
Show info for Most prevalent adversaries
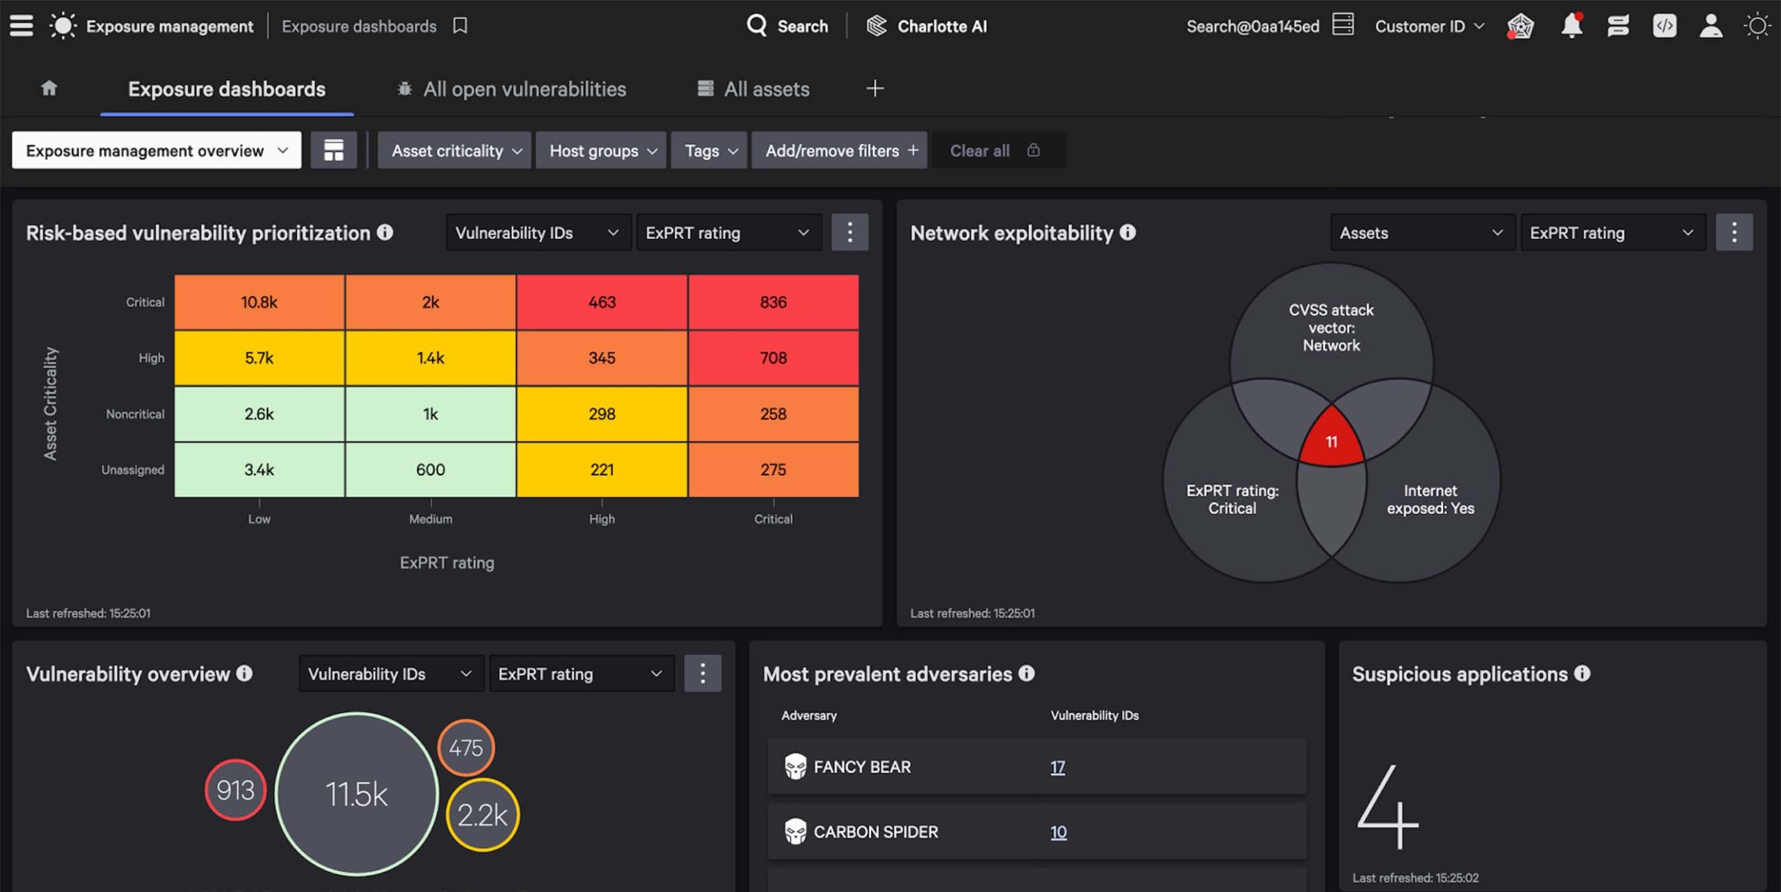tap(1027, 674)
